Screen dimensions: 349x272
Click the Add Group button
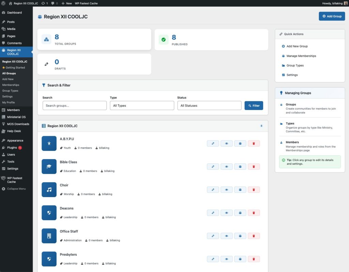click(x=332, y=16)
